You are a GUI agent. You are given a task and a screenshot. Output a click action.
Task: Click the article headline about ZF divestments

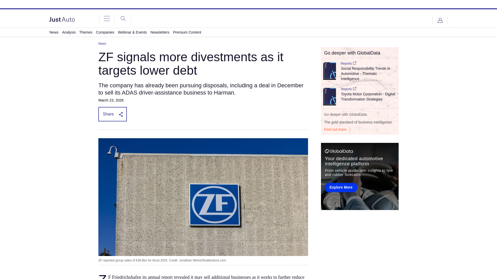click(x=191, y=64)
